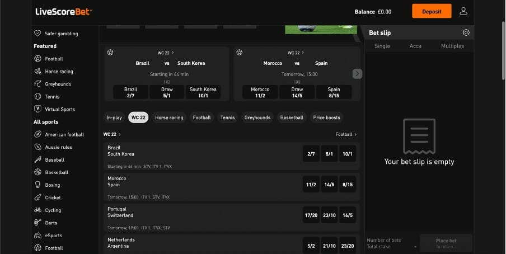Click the Balance £0.00 display
This screenshot has height=254, width=506.
tap(373, 12)
